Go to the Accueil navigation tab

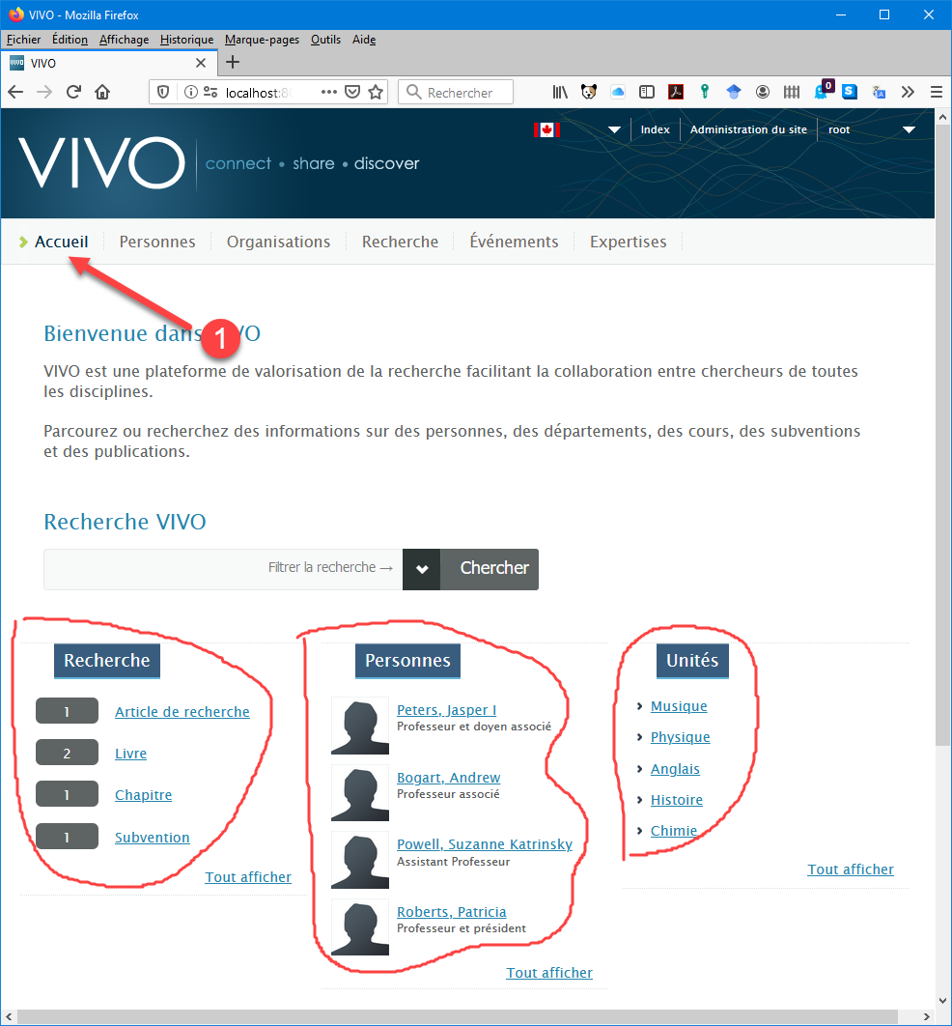click(x=62, y=242)
